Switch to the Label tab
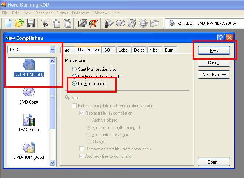Image resolution: width=244 pixels, height=178 pixels. coord(124,50)
